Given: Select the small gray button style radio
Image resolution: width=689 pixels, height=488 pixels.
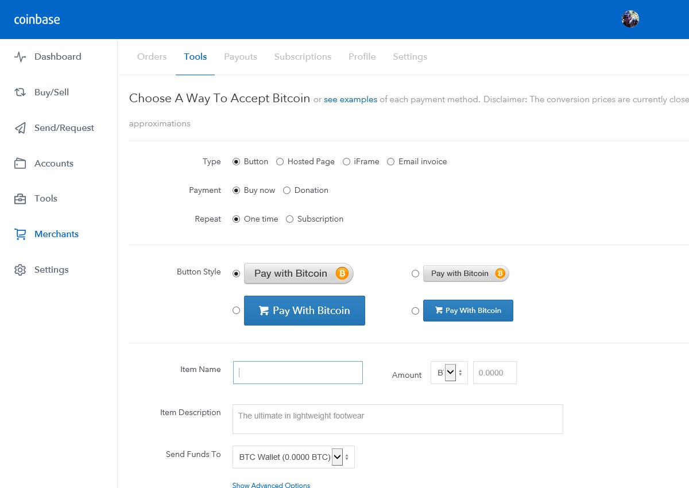Looking at the screenshot, I should pos(415,274).
